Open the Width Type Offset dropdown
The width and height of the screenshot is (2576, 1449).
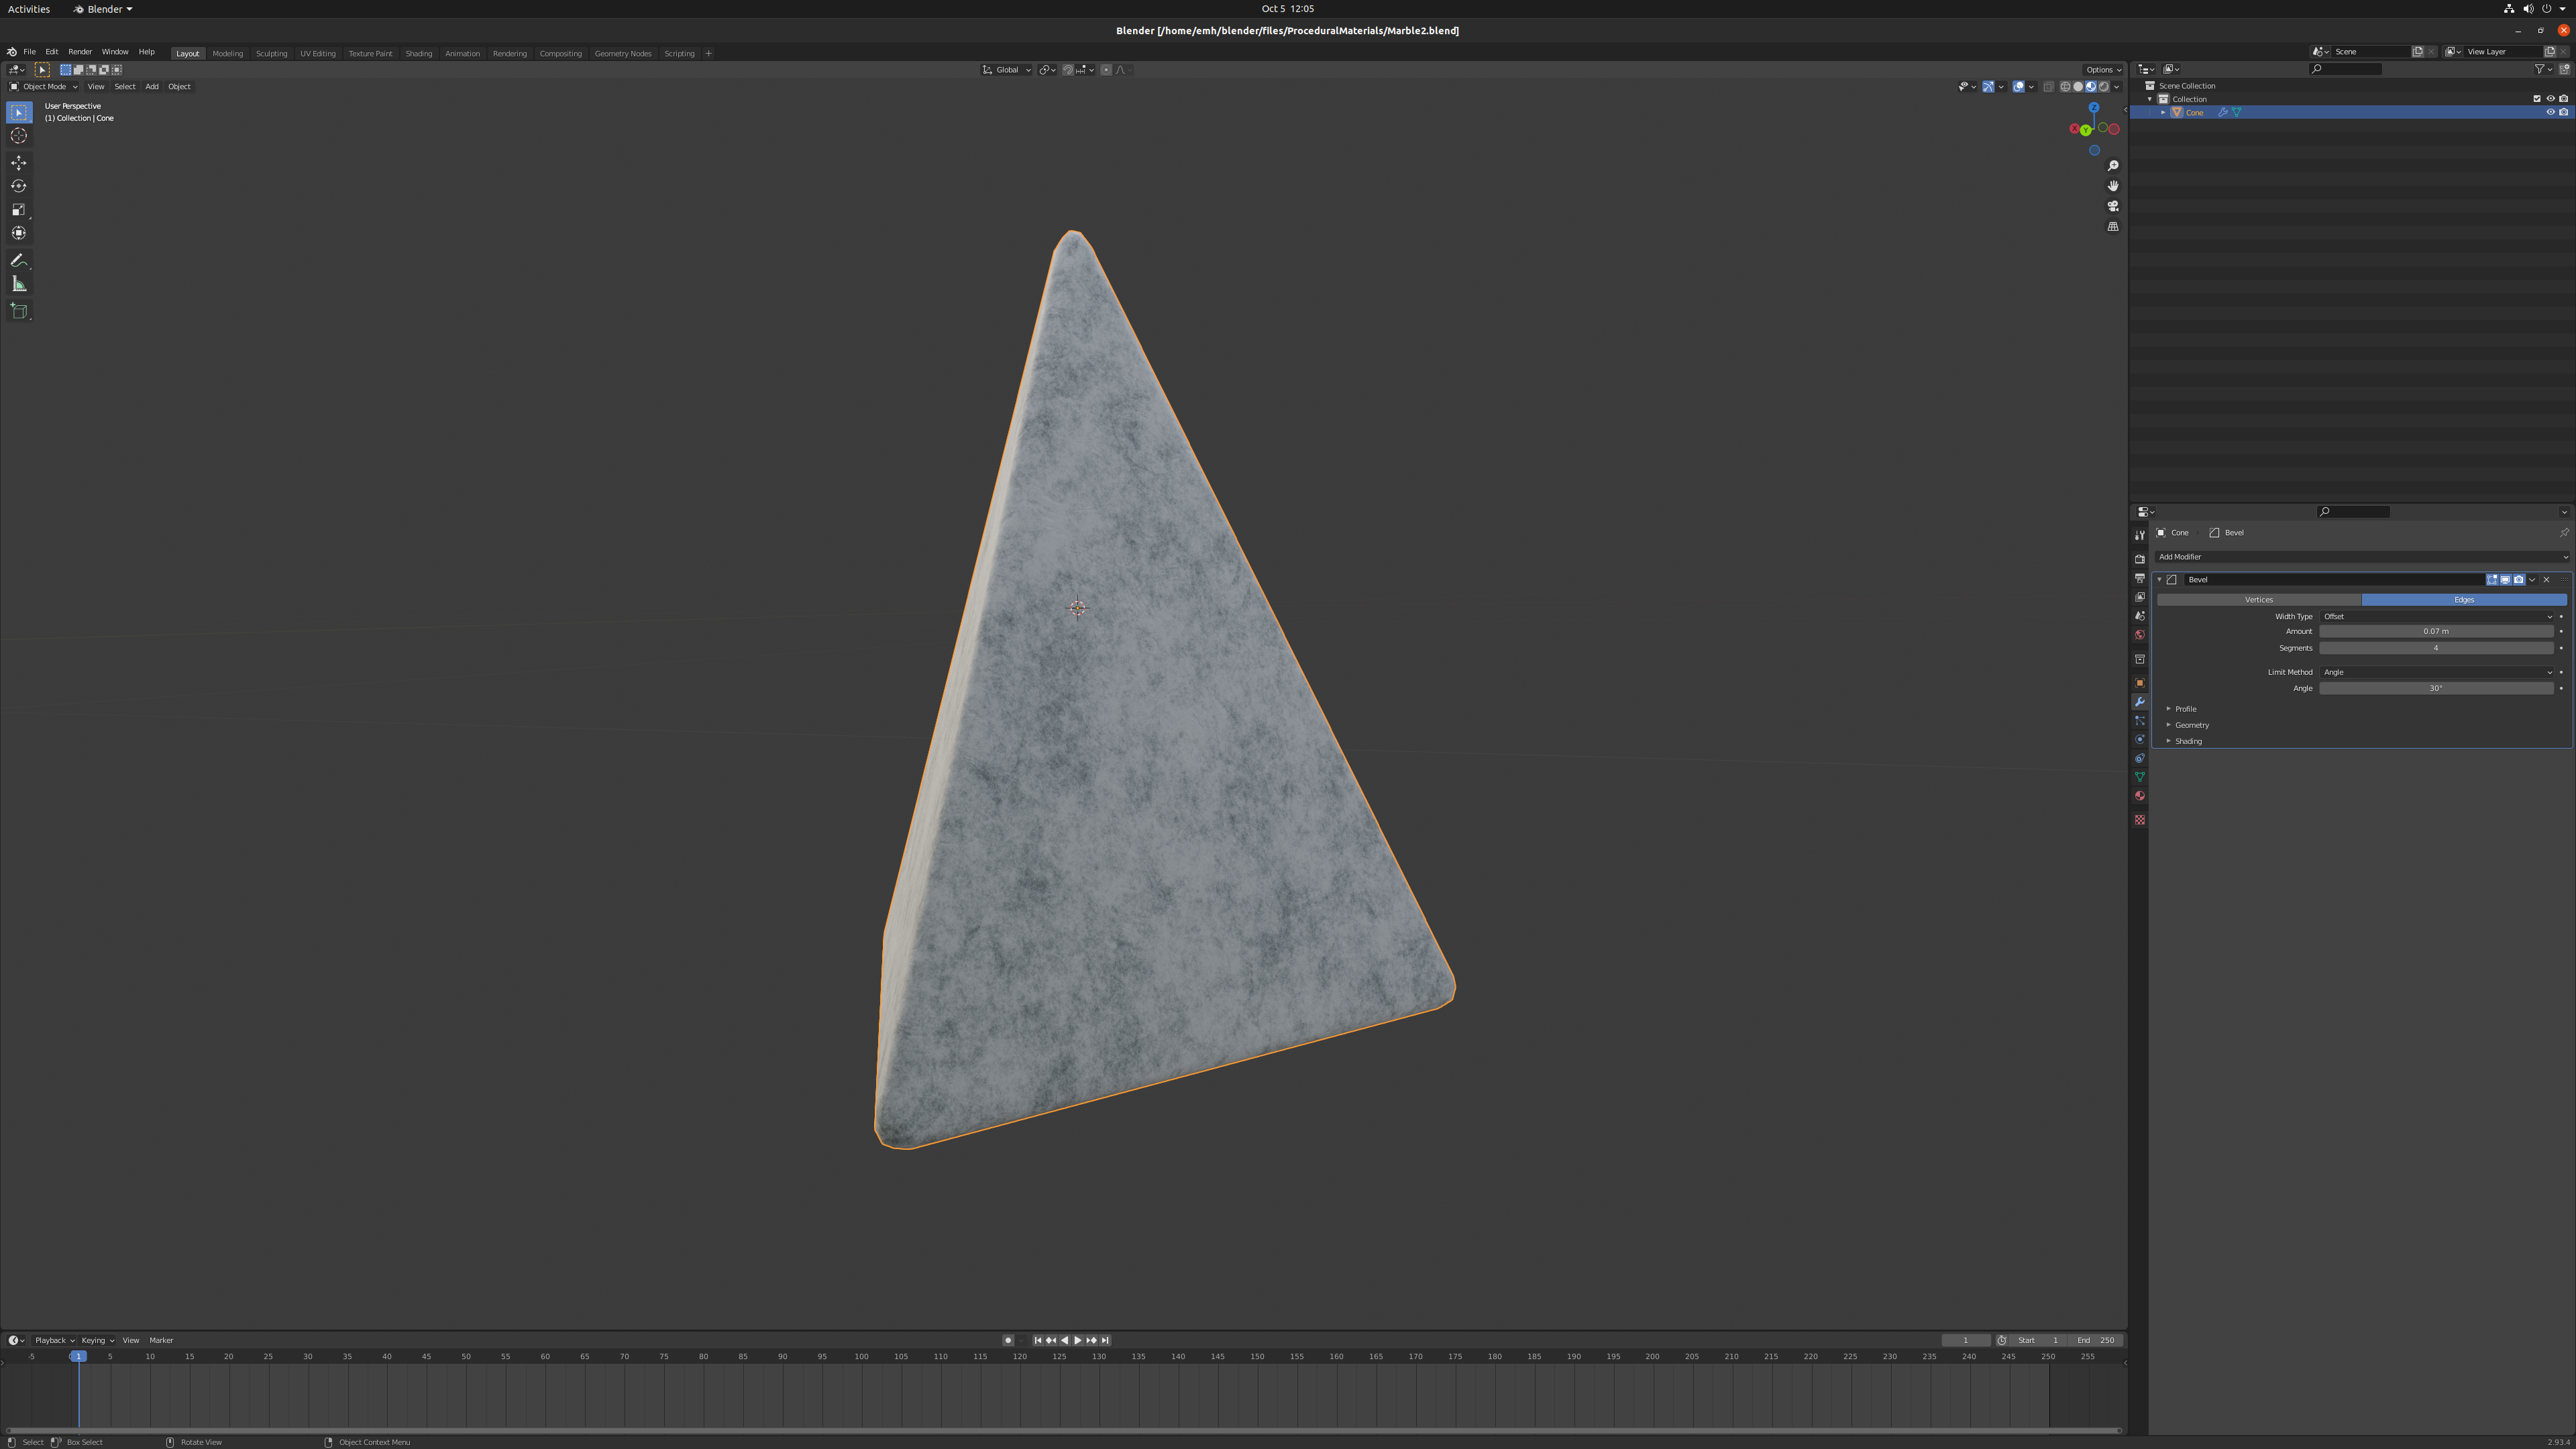click(2437, 617)
